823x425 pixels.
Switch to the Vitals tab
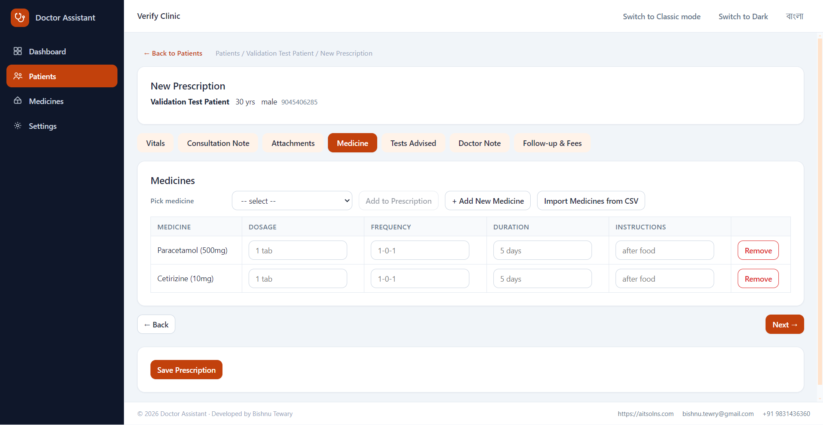(155, 143)
